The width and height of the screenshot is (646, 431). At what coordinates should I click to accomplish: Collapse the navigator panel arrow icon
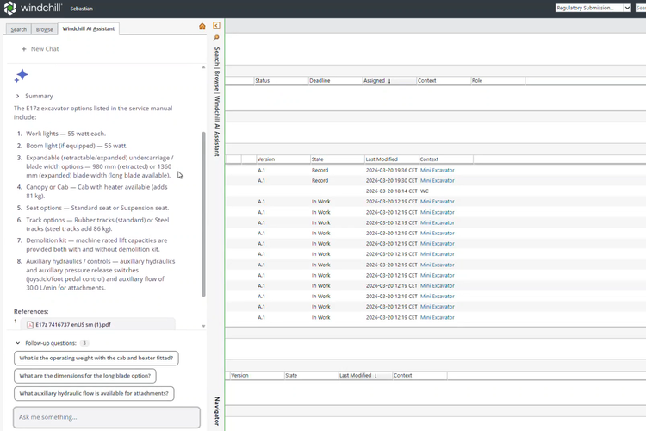tap(216, 26)
